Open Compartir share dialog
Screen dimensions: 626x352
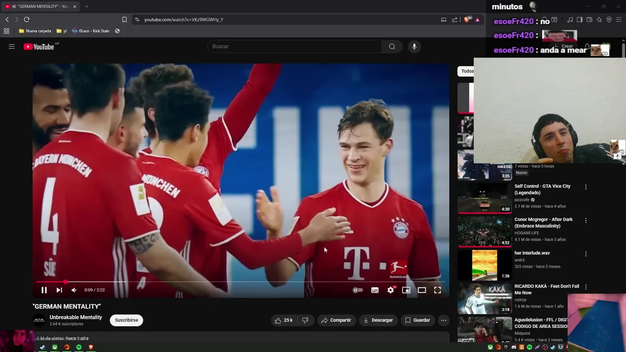(x=336, y=320)
